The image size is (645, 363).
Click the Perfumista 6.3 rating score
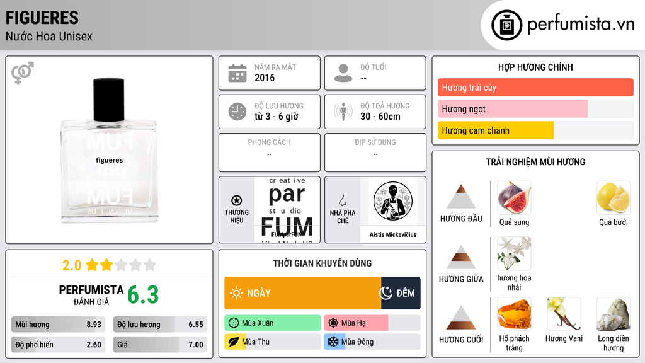(x=143, y=295)
